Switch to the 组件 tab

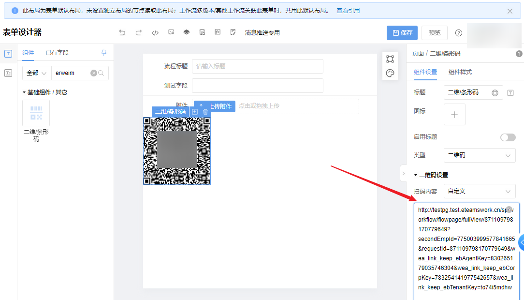tap(28, 53)
